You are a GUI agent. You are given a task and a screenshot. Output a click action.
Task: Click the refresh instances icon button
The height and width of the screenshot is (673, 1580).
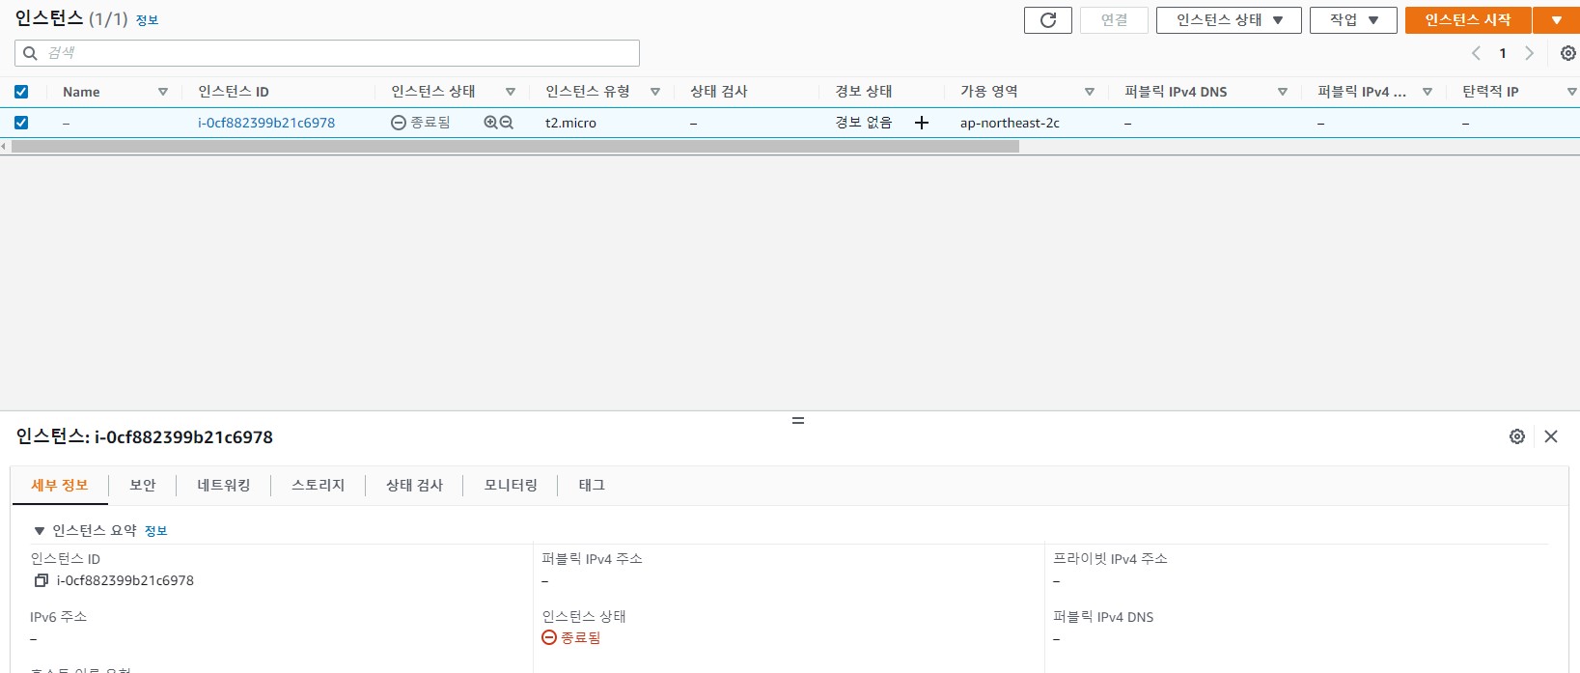1047,20
